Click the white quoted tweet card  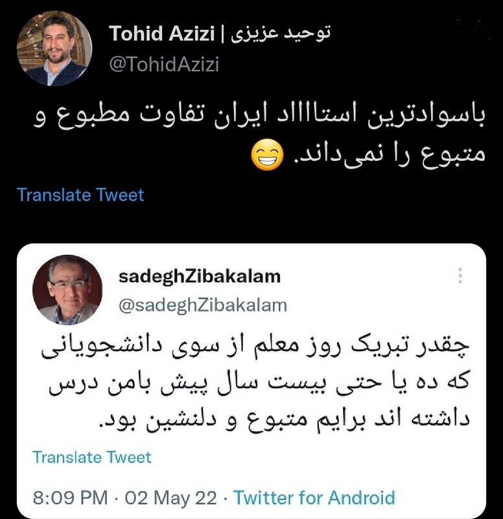tap(251, 381)
